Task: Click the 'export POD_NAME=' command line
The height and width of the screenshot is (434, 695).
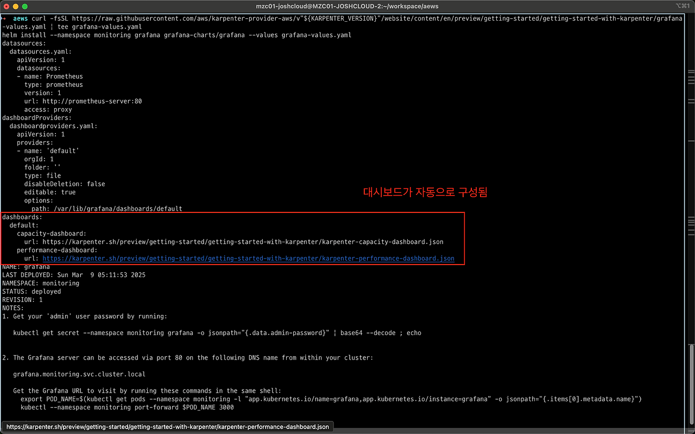Action: click(x=331, y=399)
